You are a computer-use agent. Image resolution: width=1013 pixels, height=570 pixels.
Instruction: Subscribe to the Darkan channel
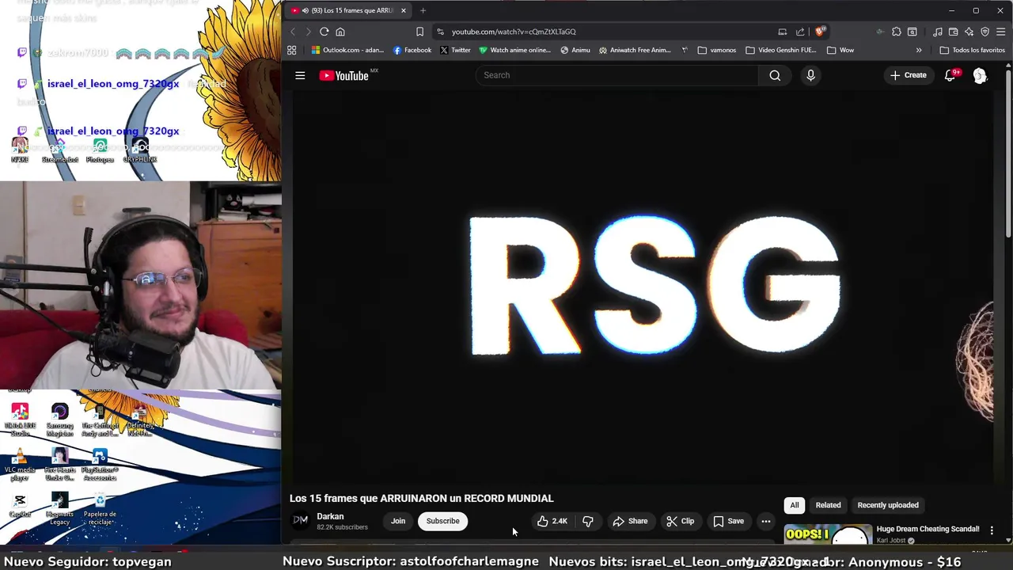click(442, 521)
